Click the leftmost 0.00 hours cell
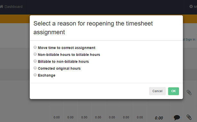 [x=56, y=117]
